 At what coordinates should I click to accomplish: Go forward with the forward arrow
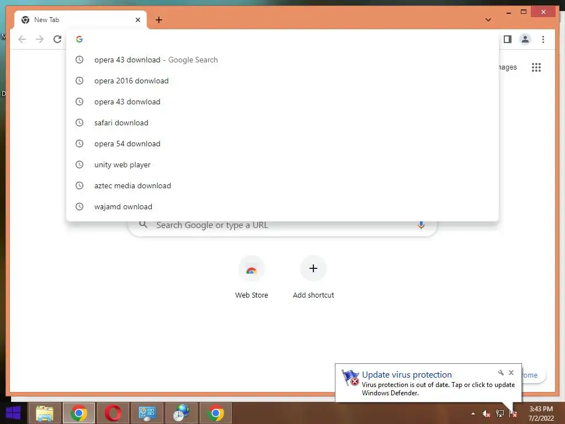[x=40, y=39]
